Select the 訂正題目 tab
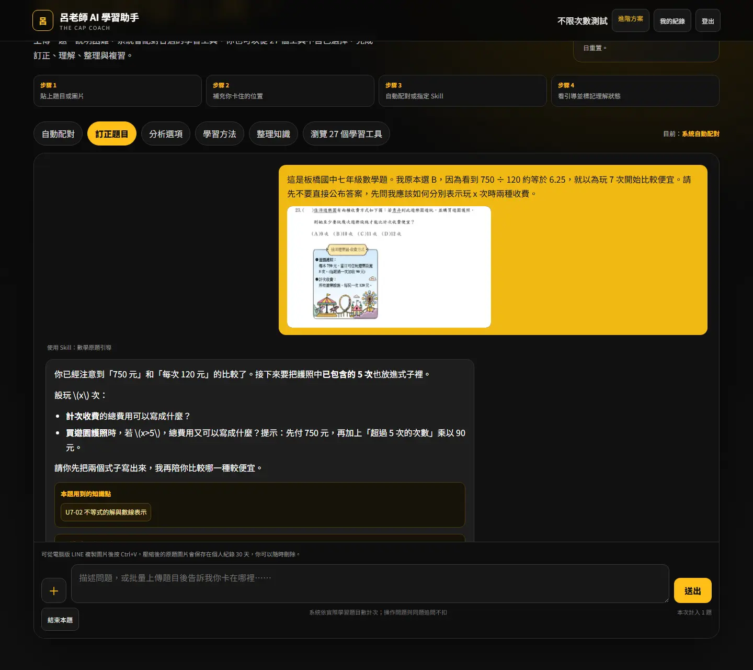This screenshot has height=670, width=753. (x=112, y=133)
